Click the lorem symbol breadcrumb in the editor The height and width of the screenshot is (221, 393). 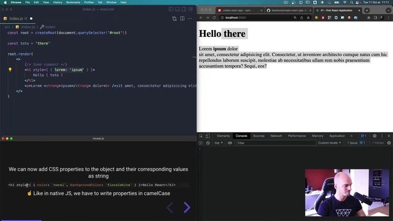[48, 27]
